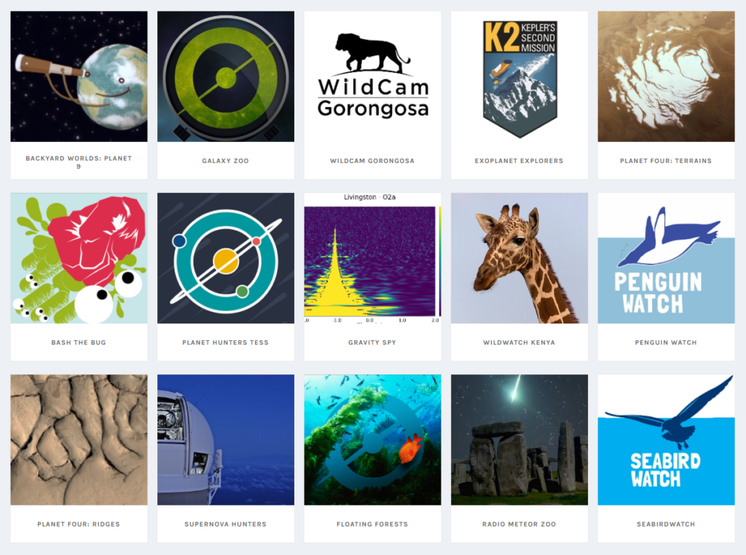Select the Floating Forests kelp logo
Viewport: 746px width, 555px height.
[372, 440]
